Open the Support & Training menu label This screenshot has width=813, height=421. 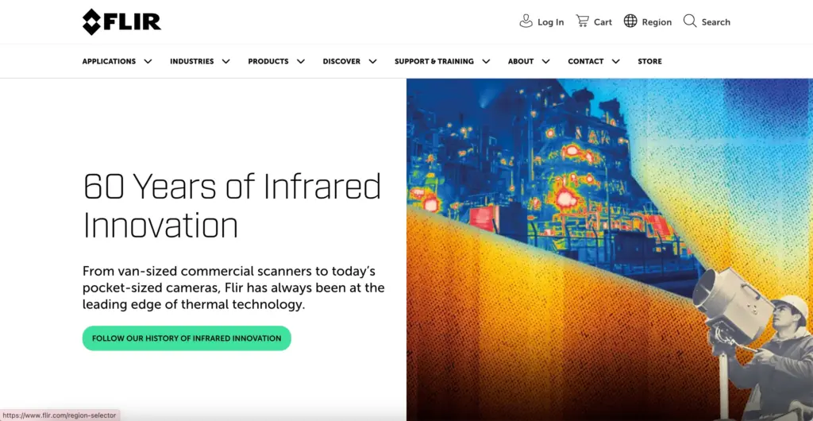click(x=433, y=61)
